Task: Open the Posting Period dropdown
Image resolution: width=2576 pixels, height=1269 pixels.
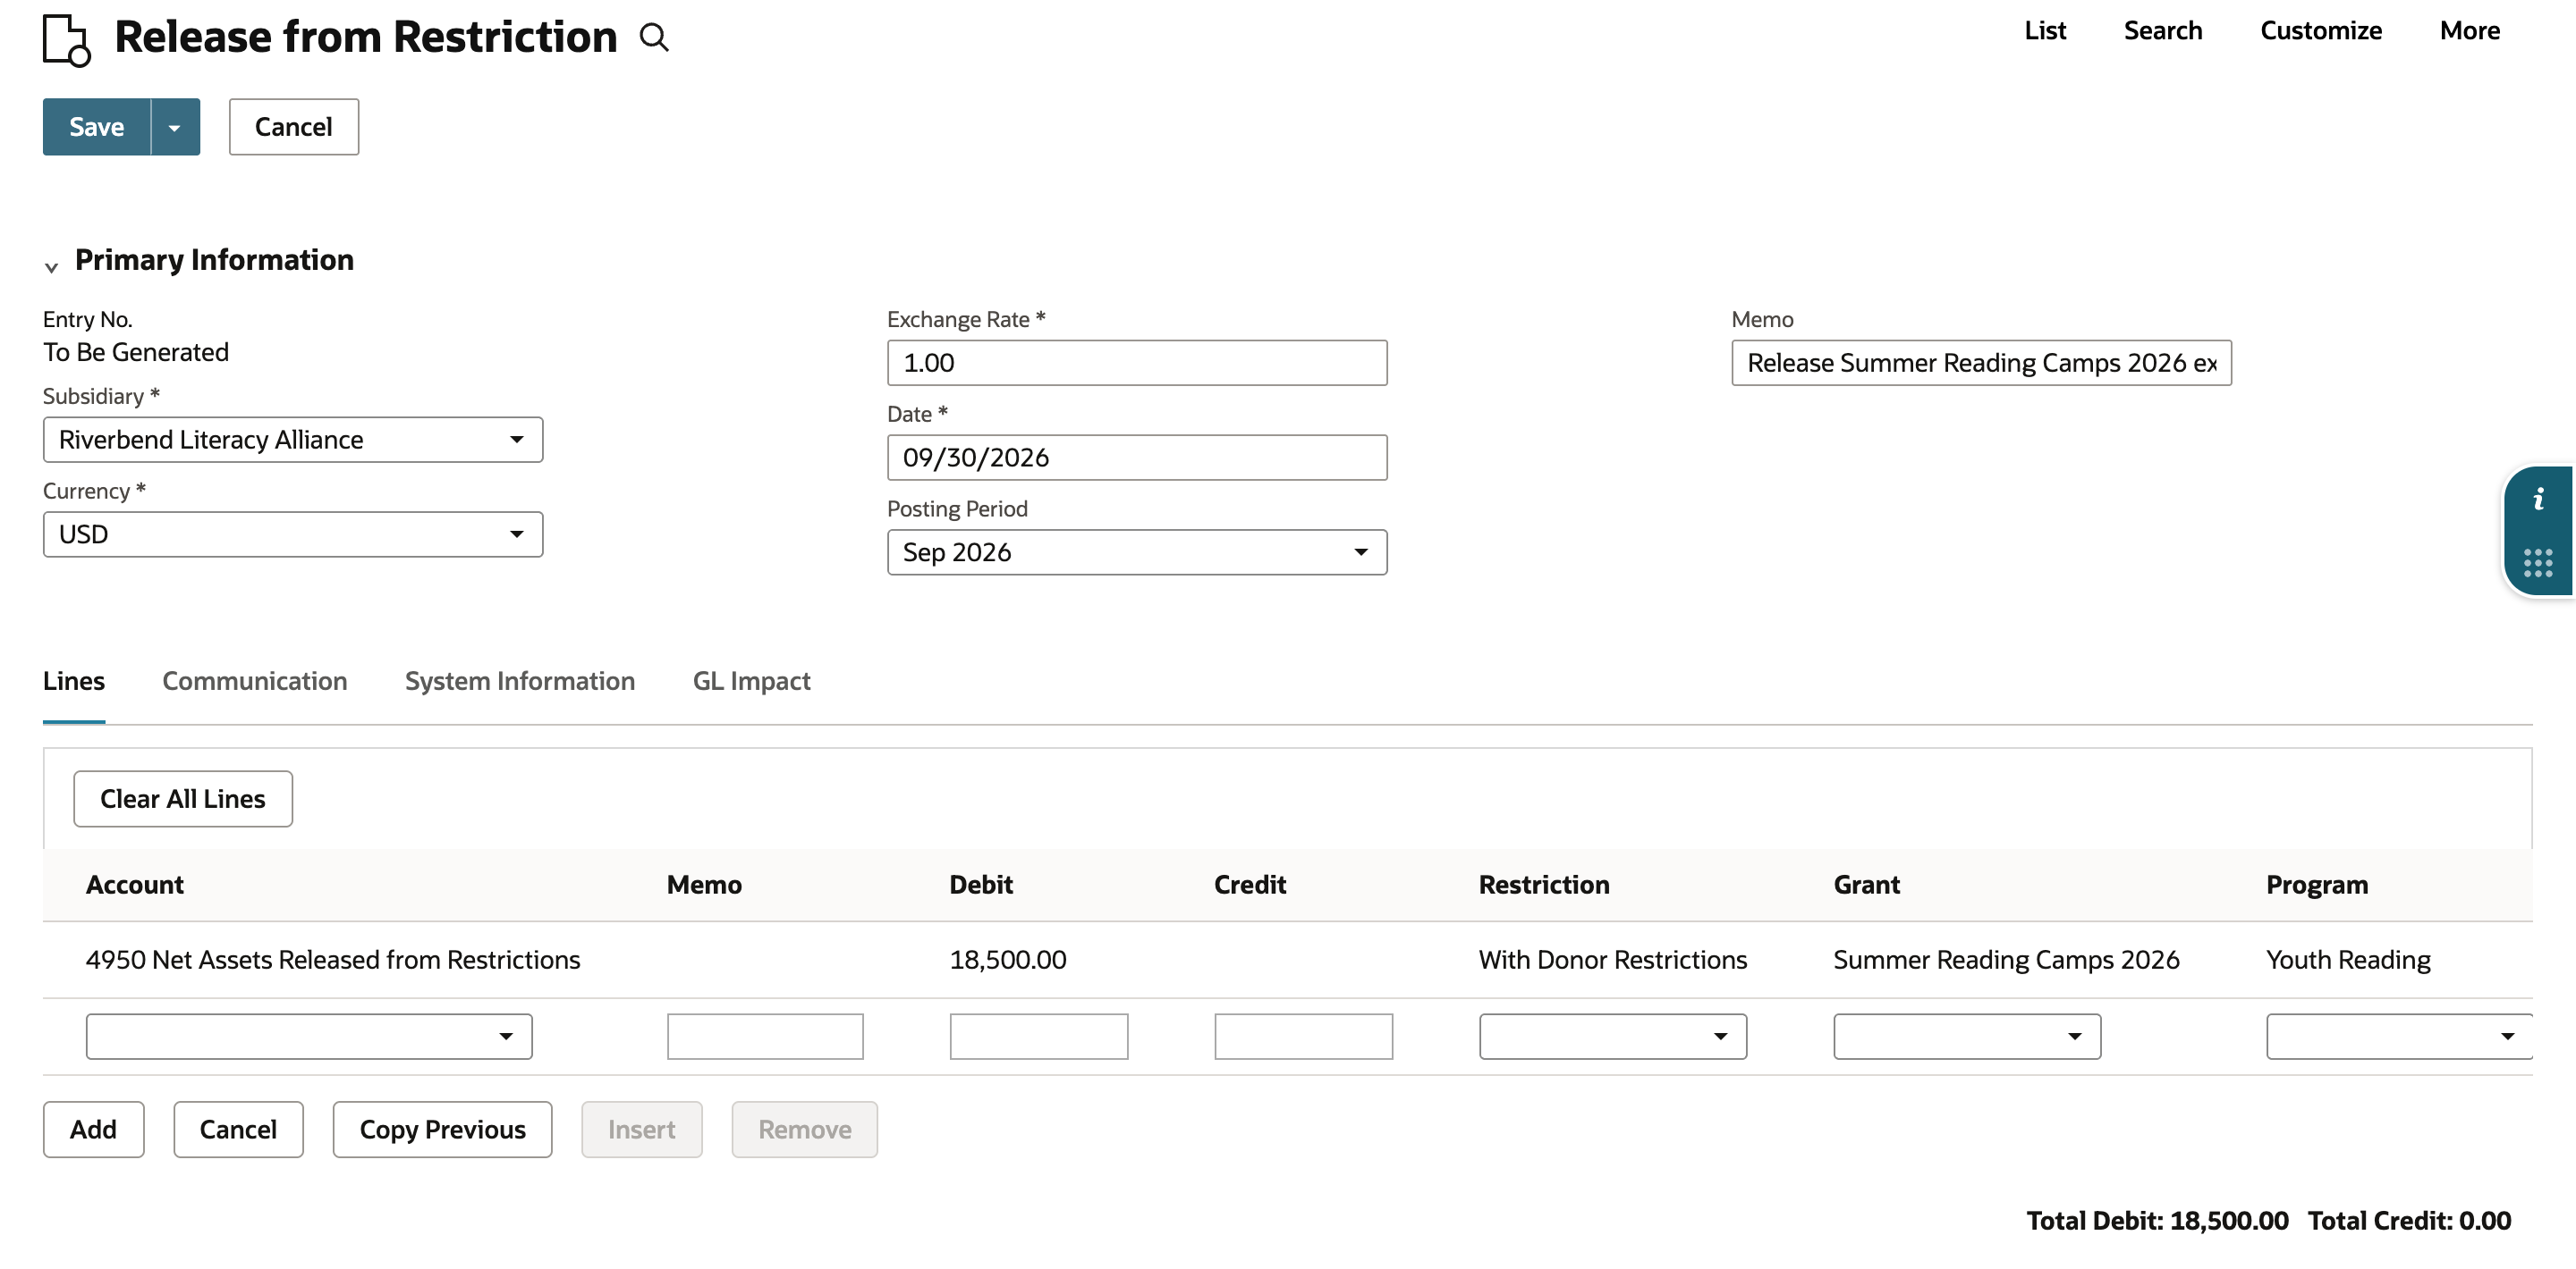Action: coord(1137,552)
